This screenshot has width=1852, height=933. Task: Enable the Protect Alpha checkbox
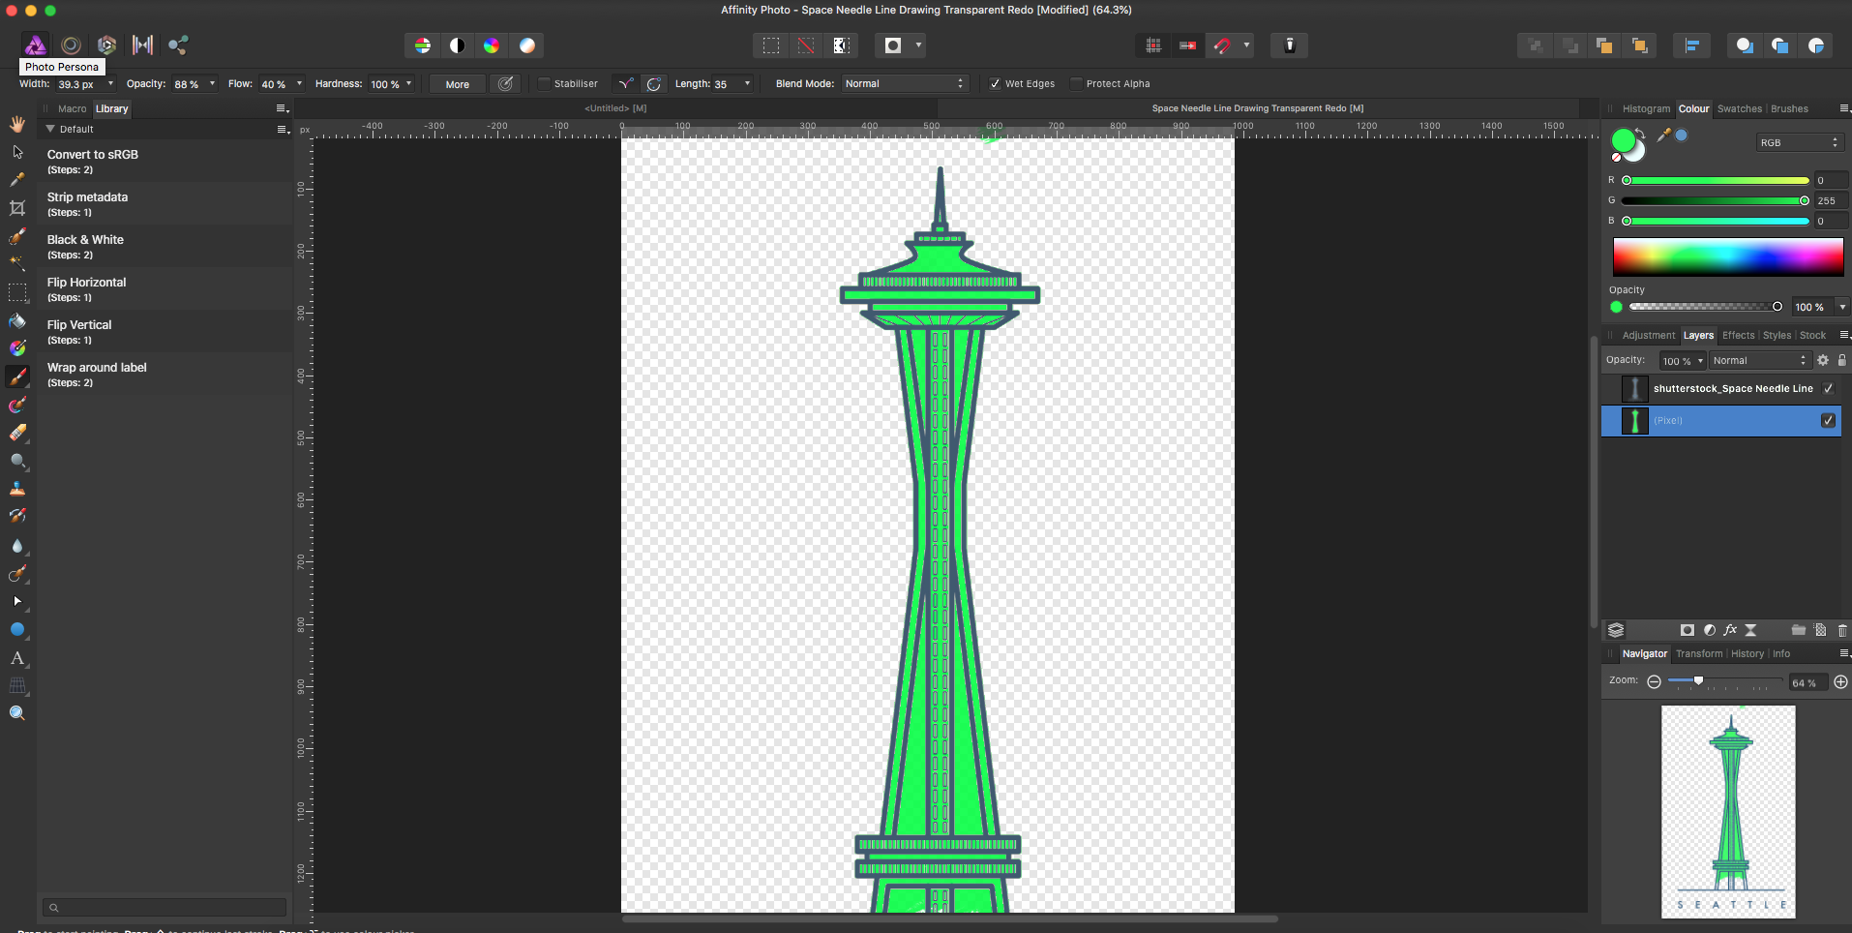(x=1076, y=84)
